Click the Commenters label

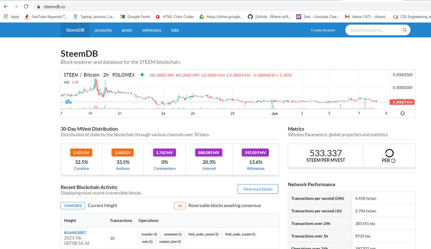165,169
